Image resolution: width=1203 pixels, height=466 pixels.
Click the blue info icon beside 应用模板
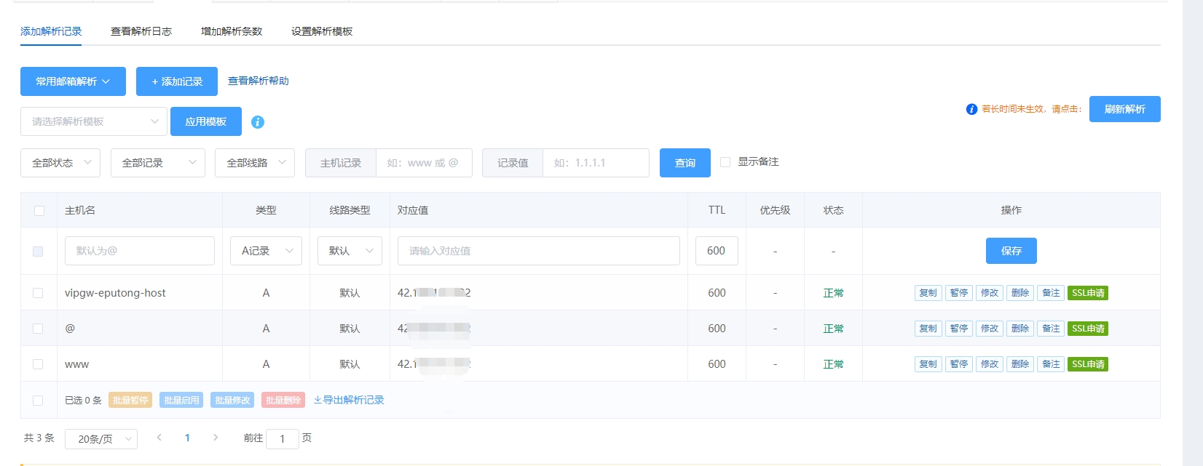[257, 122]
